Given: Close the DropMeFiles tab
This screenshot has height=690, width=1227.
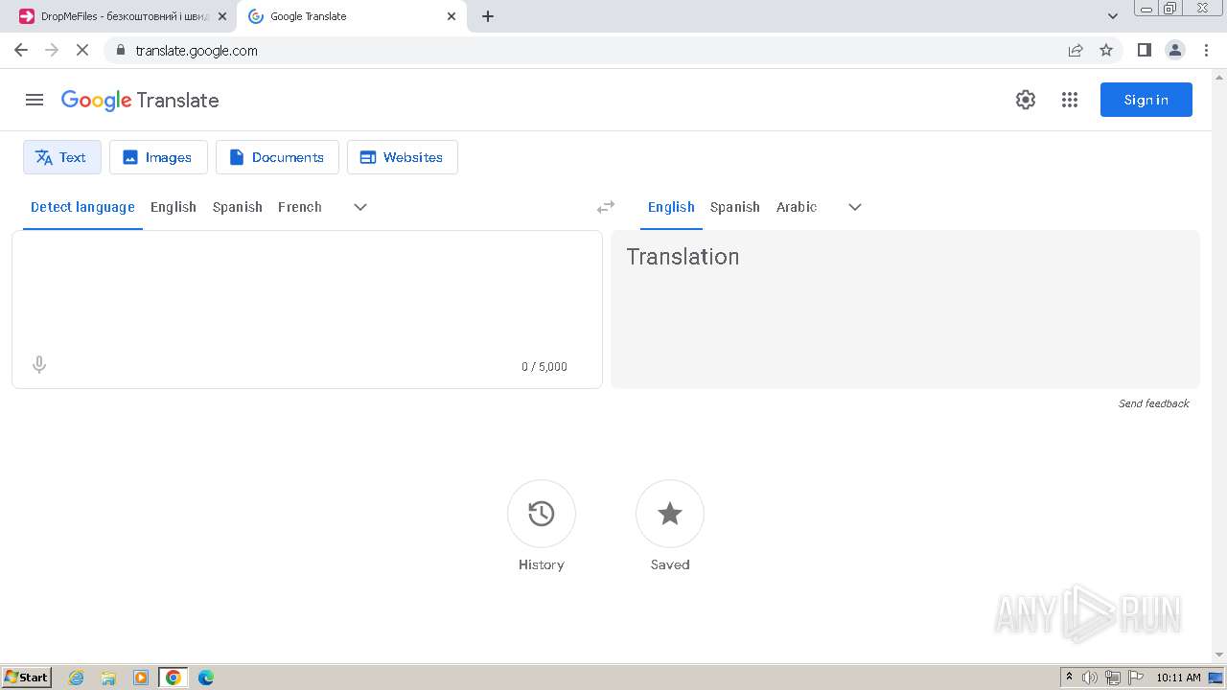Looking at the screenshot, I should [222, 16].
